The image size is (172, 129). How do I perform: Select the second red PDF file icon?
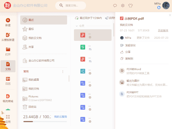click(x=83, y=59)
